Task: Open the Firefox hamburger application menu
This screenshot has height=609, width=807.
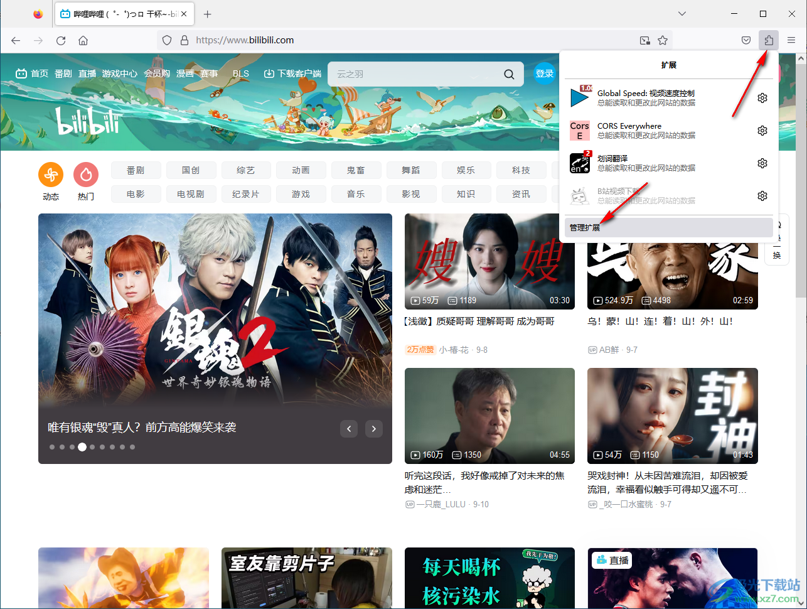Action: point(791,40)
